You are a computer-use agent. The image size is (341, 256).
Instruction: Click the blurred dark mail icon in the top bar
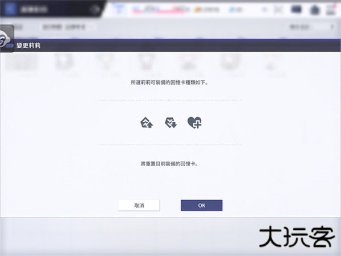pyautogui.click(x=296, y=10)
